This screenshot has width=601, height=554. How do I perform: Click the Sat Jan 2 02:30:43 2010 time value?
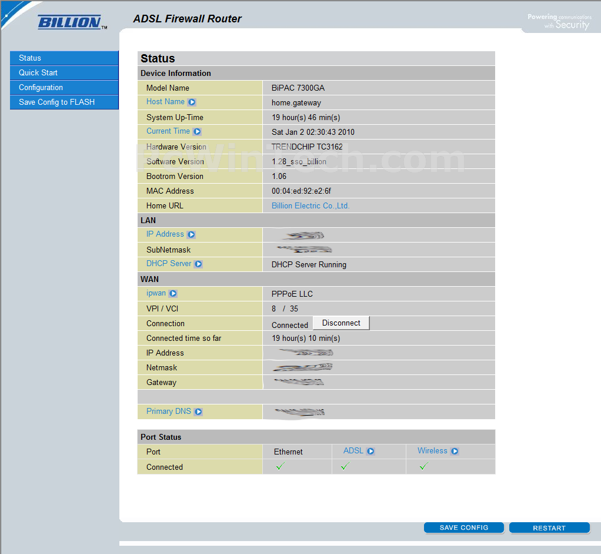click(313, 132)
